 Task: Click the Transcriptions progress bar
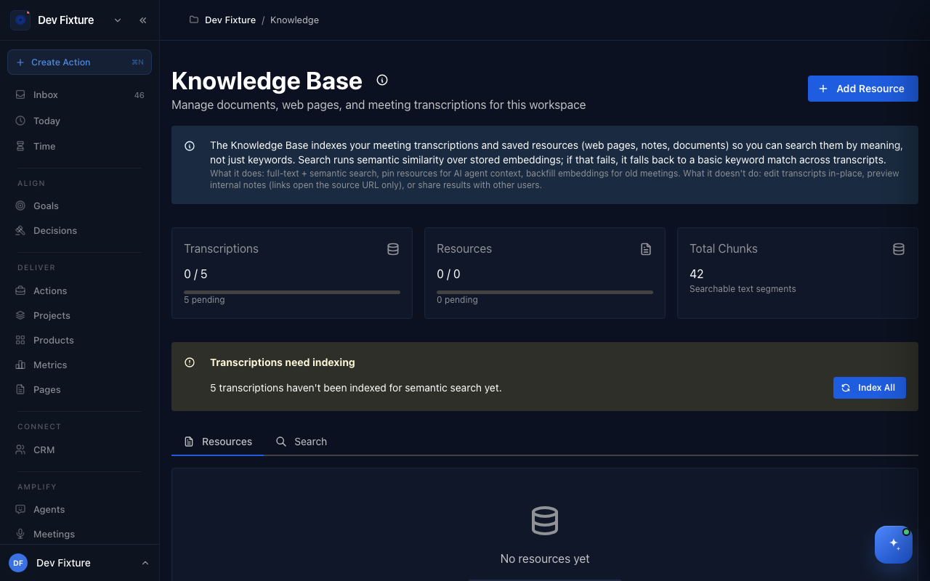coord(292,292)
